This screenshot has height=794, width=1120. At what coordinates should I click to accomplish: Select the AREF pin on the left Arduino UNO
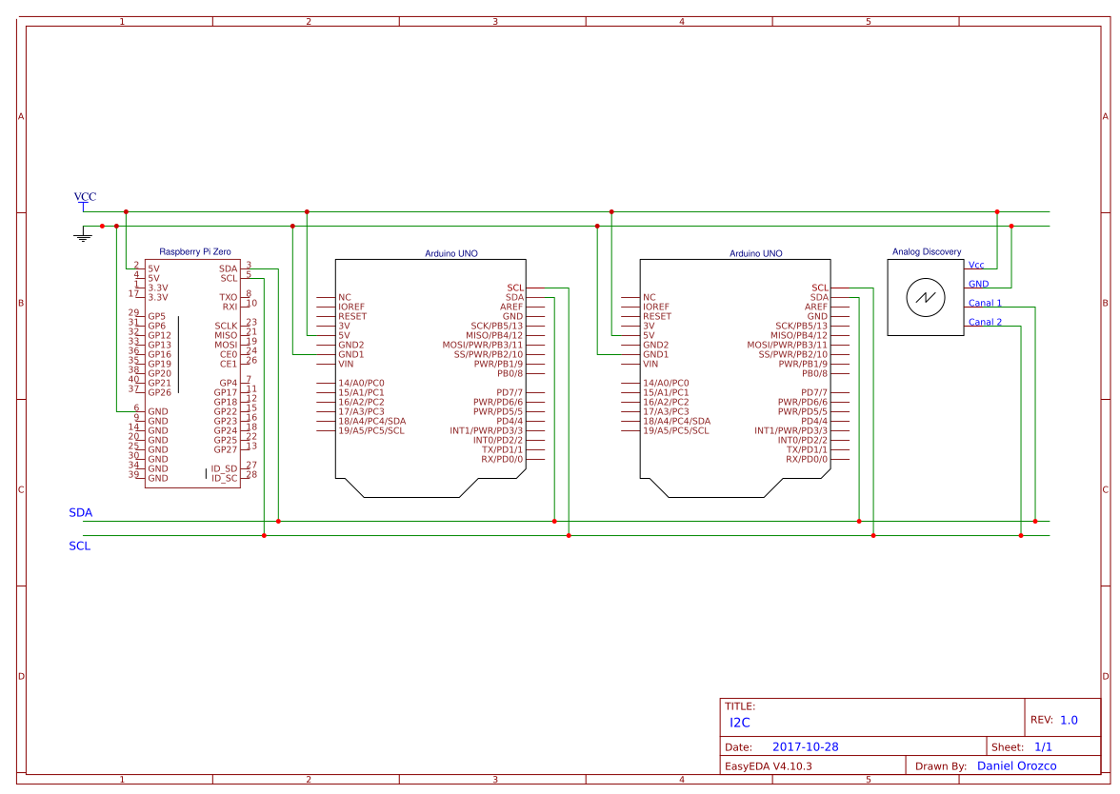512,306
